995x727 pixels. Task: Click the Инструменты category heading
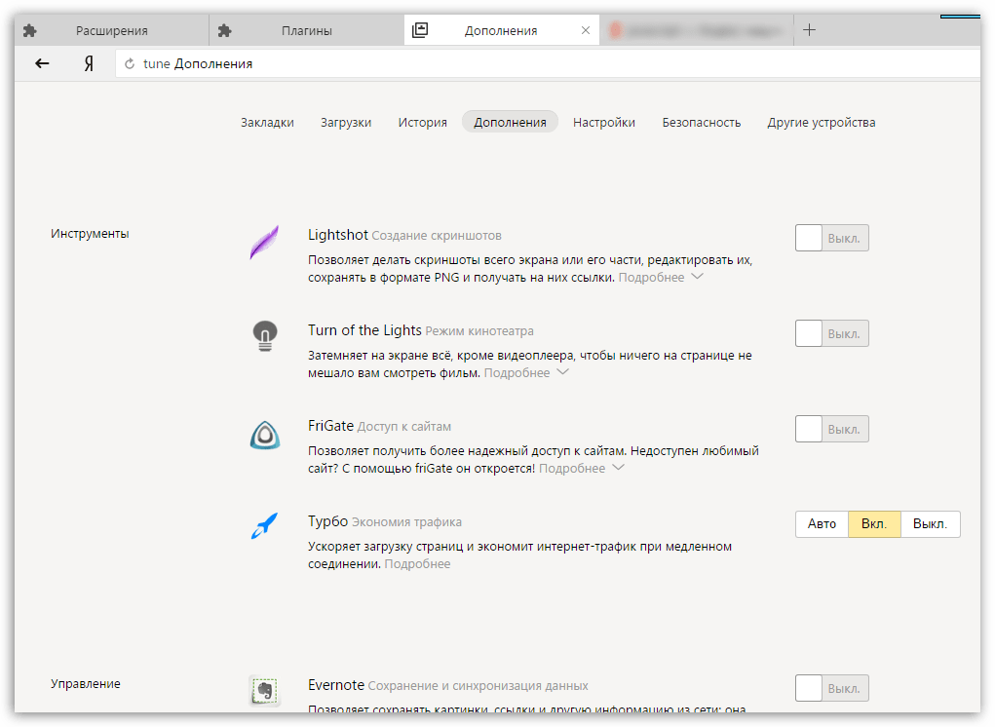point(90,234)
